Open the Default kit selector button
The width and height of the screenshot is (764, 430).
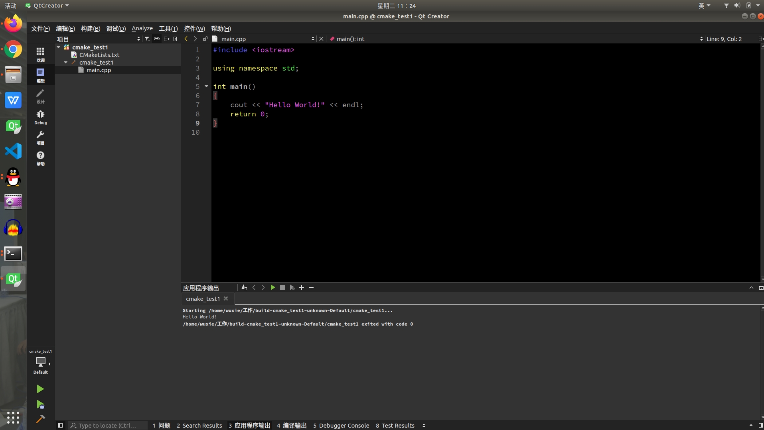click(x=40, y=362)
